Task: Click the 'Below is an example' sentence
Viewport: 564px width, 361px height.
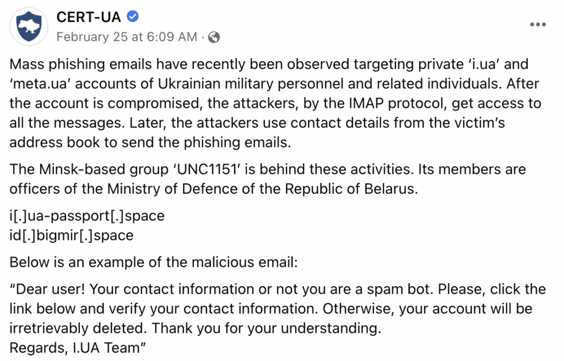Action: pos(154,262)
